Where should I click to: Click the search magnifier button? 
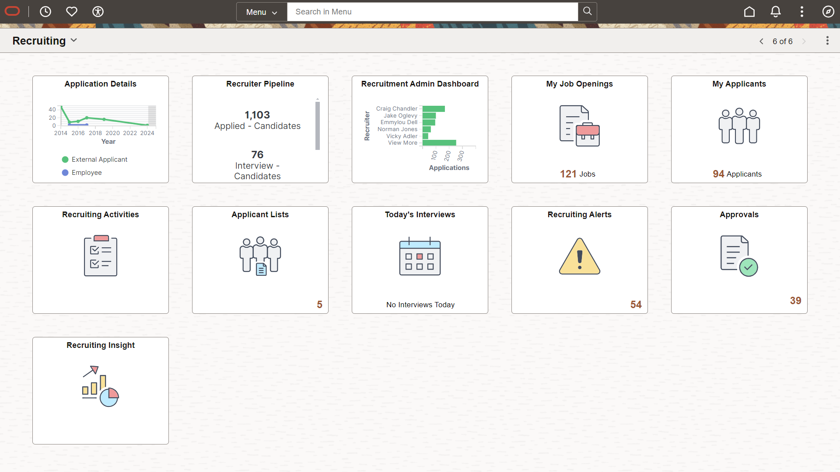click(x=587, y=11)
